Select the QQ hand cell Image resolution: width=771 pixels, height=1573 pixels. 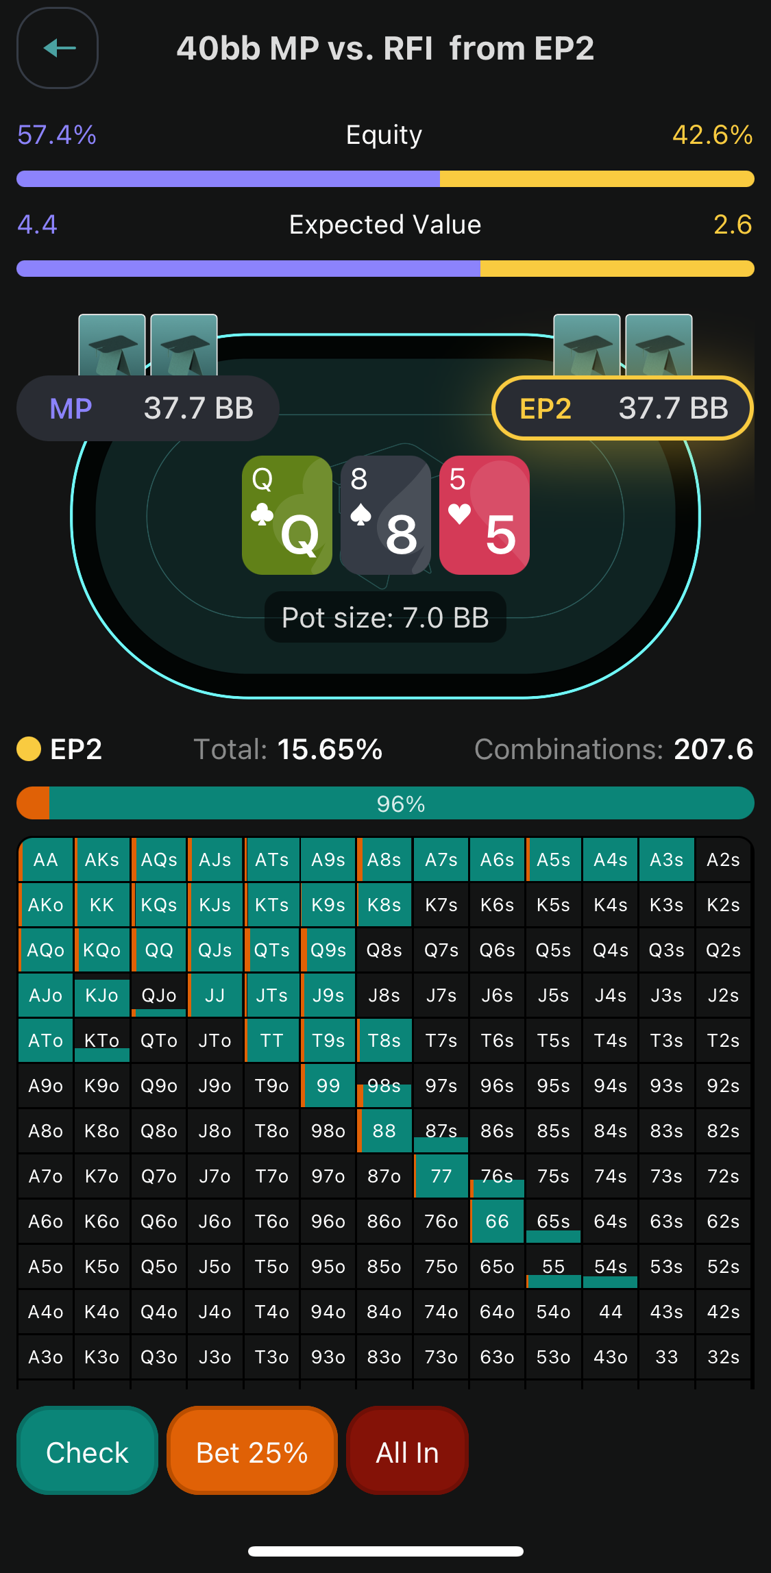click(159, 950)
